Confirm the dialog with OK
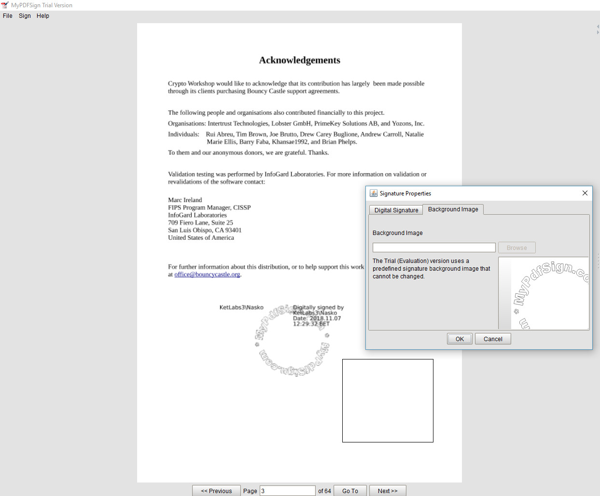Image resolution: width=600 pixels, height=496 pixels. [x=460, y=339]
